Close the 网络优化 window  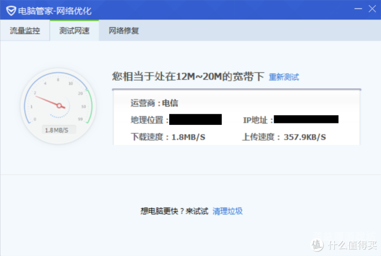click(372, 9)
